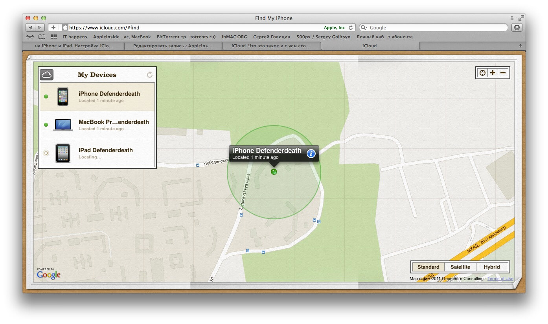This screenshot has width=548, height=324.
Task: Click the iPad thumbnail image in device list
Action: pos(63,153)
